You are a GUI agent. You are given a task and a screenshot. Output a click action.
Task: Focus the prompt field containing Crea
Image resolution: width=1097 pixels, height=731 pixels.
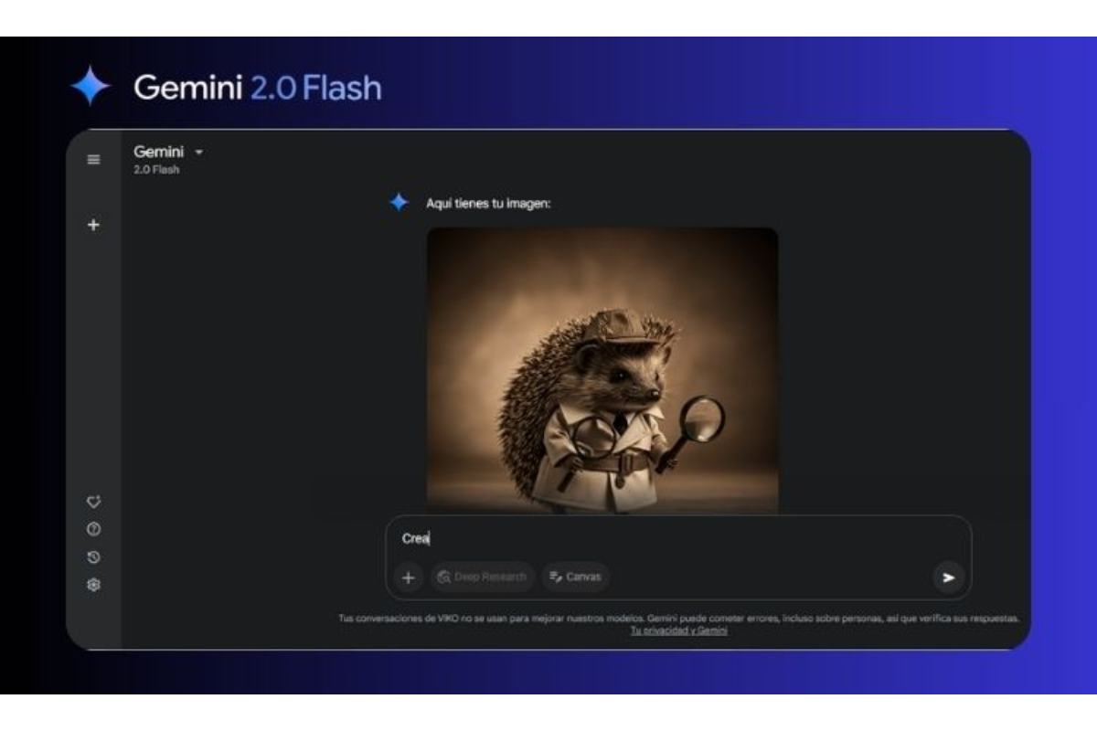[x=678, y=539]
